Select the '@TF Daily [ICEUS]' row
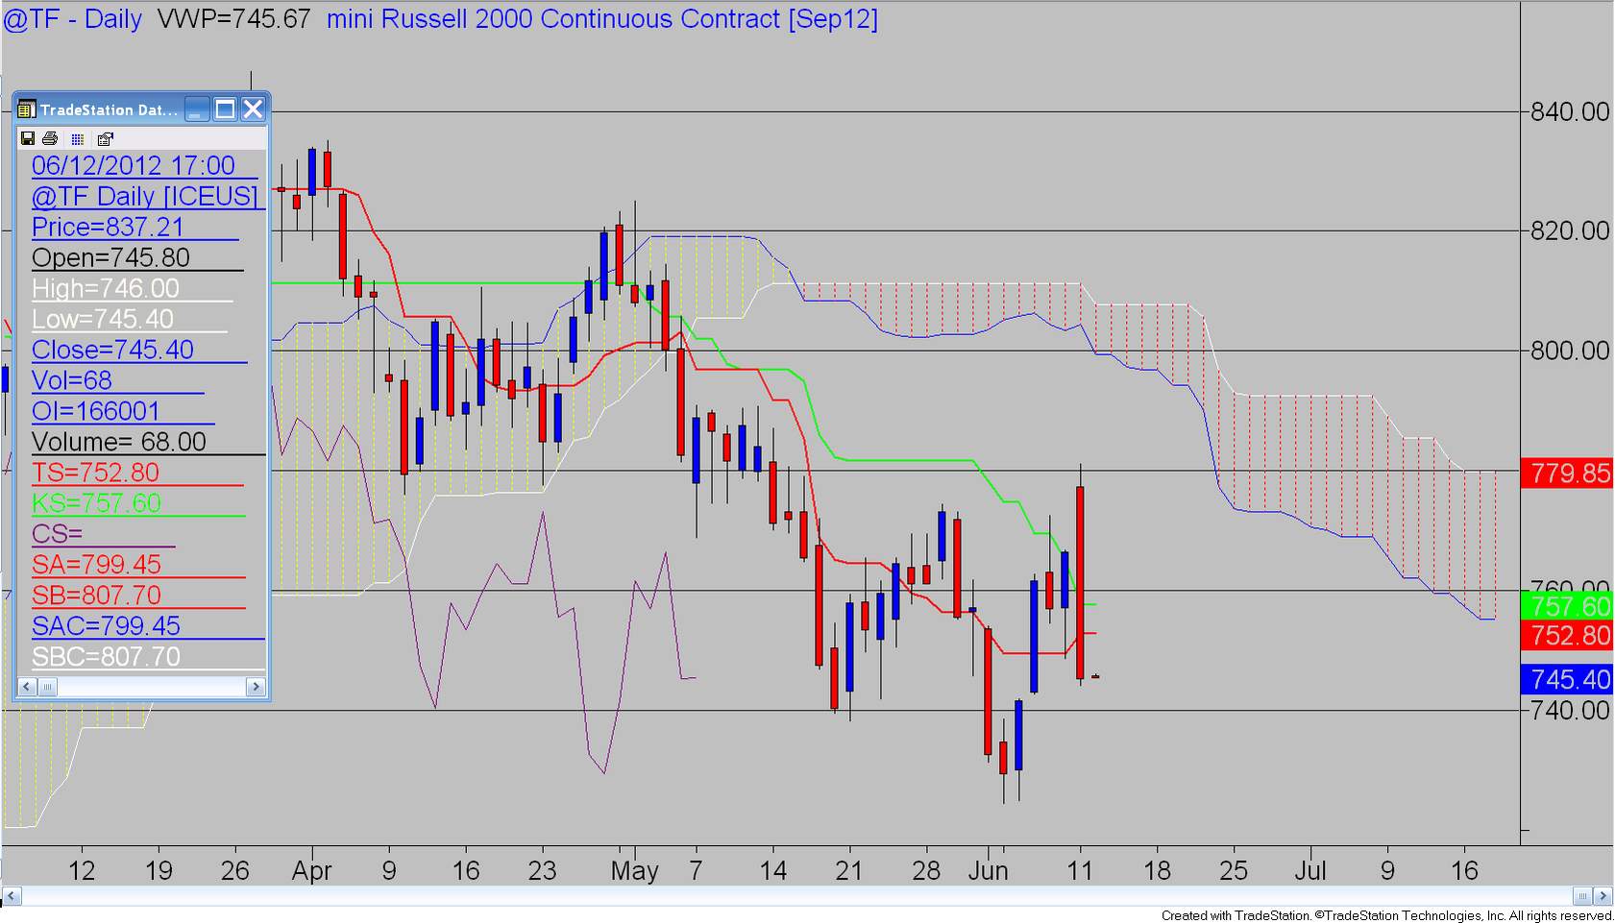 click(144, 196)
